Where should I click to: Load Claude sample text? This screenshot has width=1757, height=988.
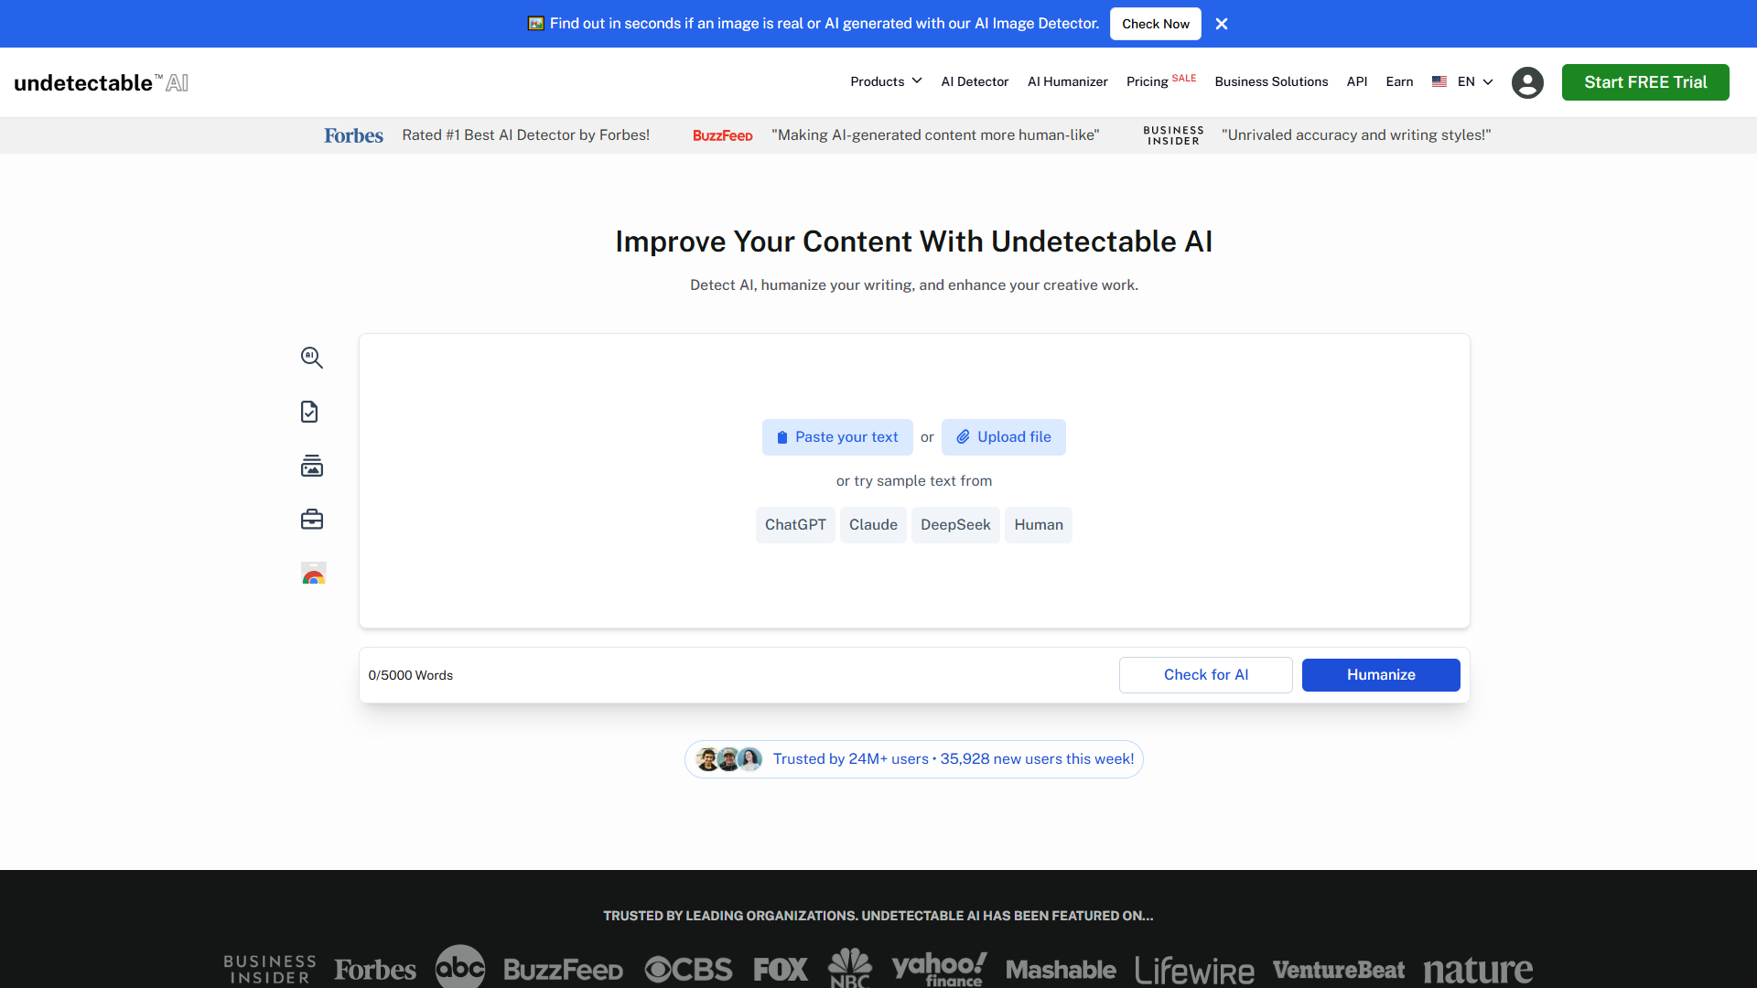click(x=873, y=525)
